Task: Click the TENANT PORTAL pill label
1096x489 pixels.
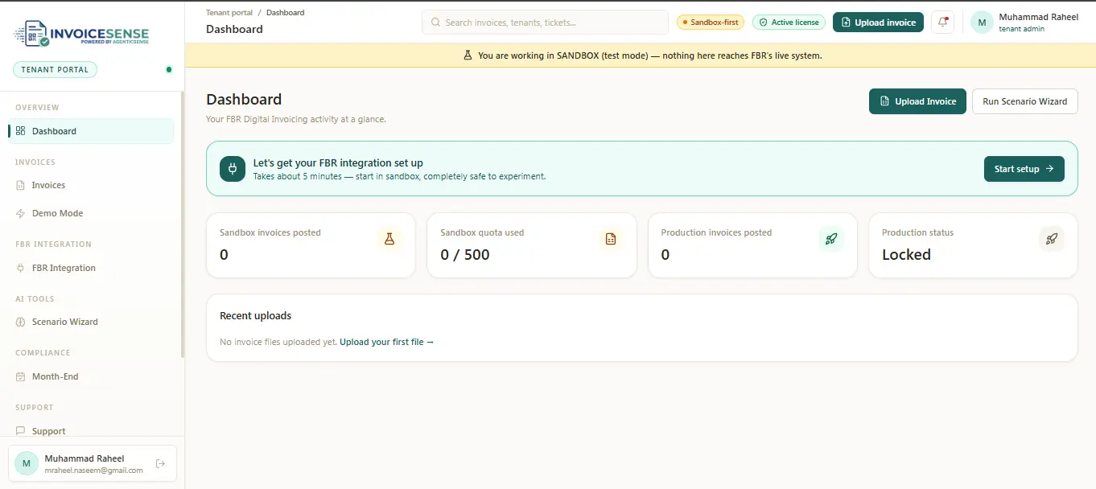Action: (x=55, y=70)
